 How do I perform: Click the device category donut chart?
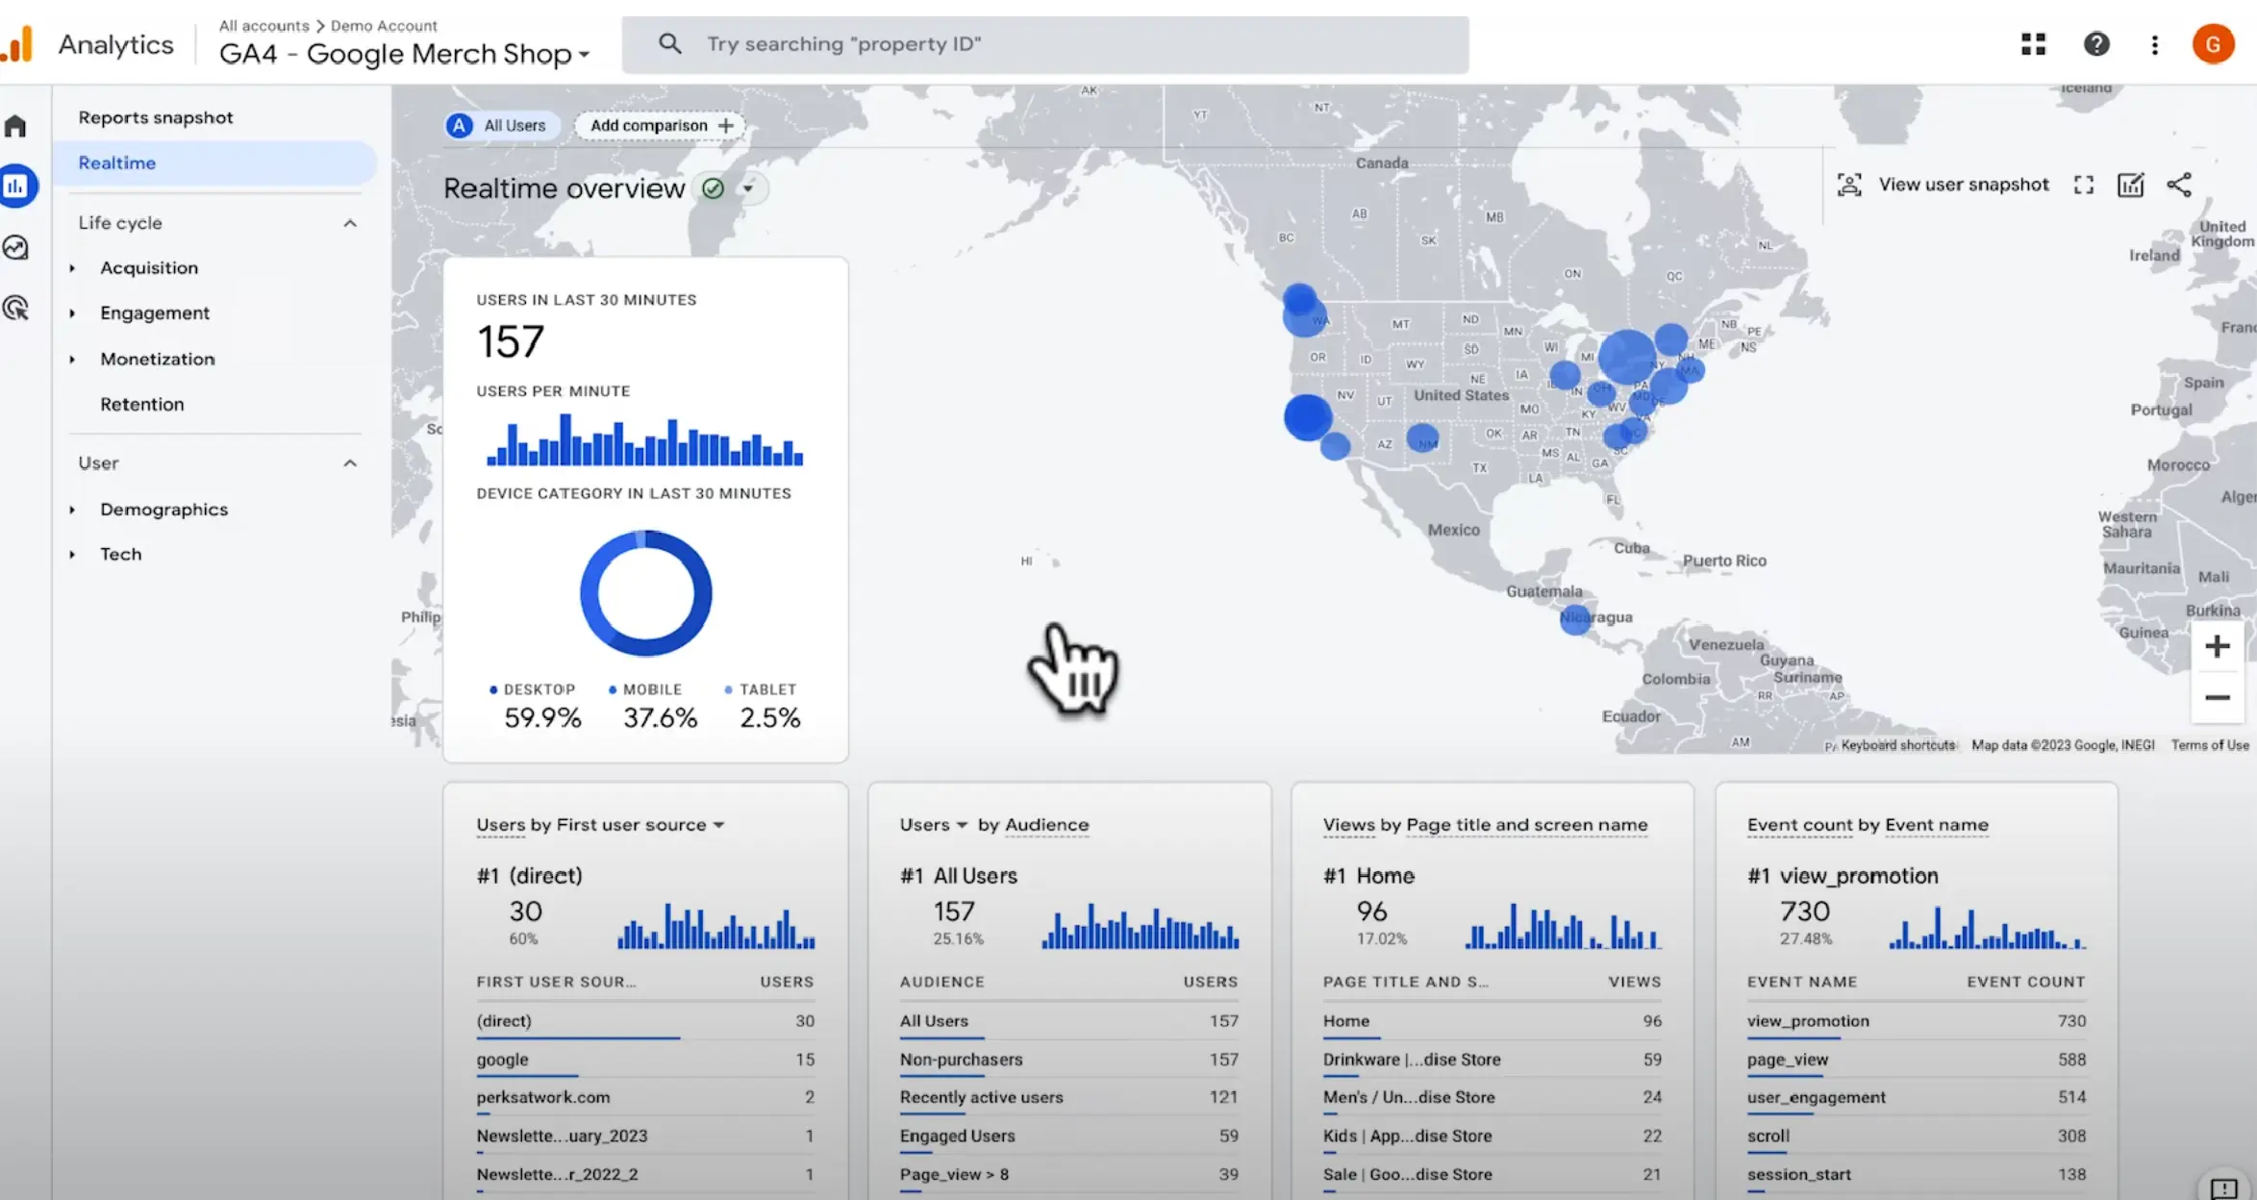click(645, 593)
